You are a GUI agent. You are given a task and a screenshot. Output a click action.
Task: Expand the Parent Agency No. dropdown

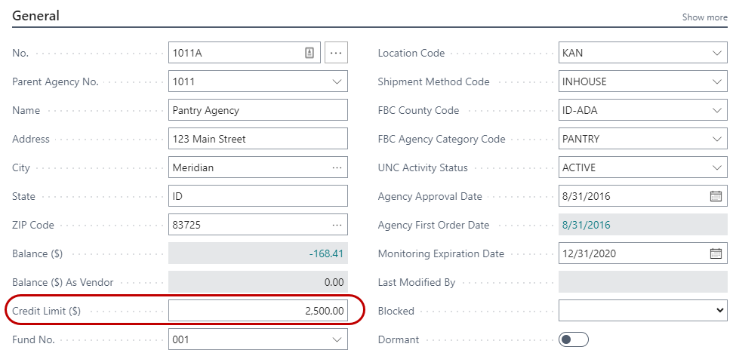(x=337, y=81)
